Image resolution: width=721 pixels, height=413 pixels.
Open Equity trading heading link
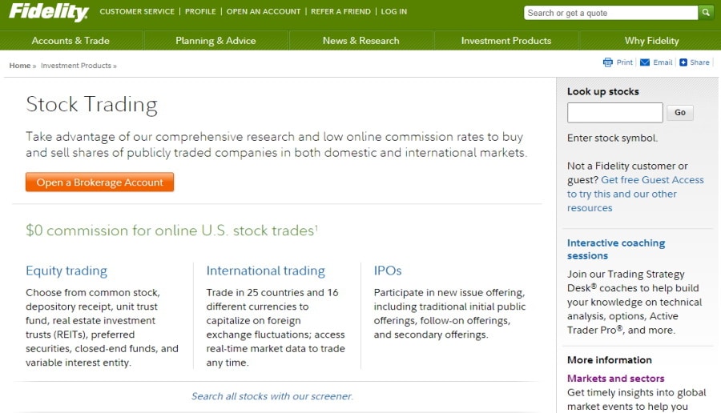coord(66,271)
